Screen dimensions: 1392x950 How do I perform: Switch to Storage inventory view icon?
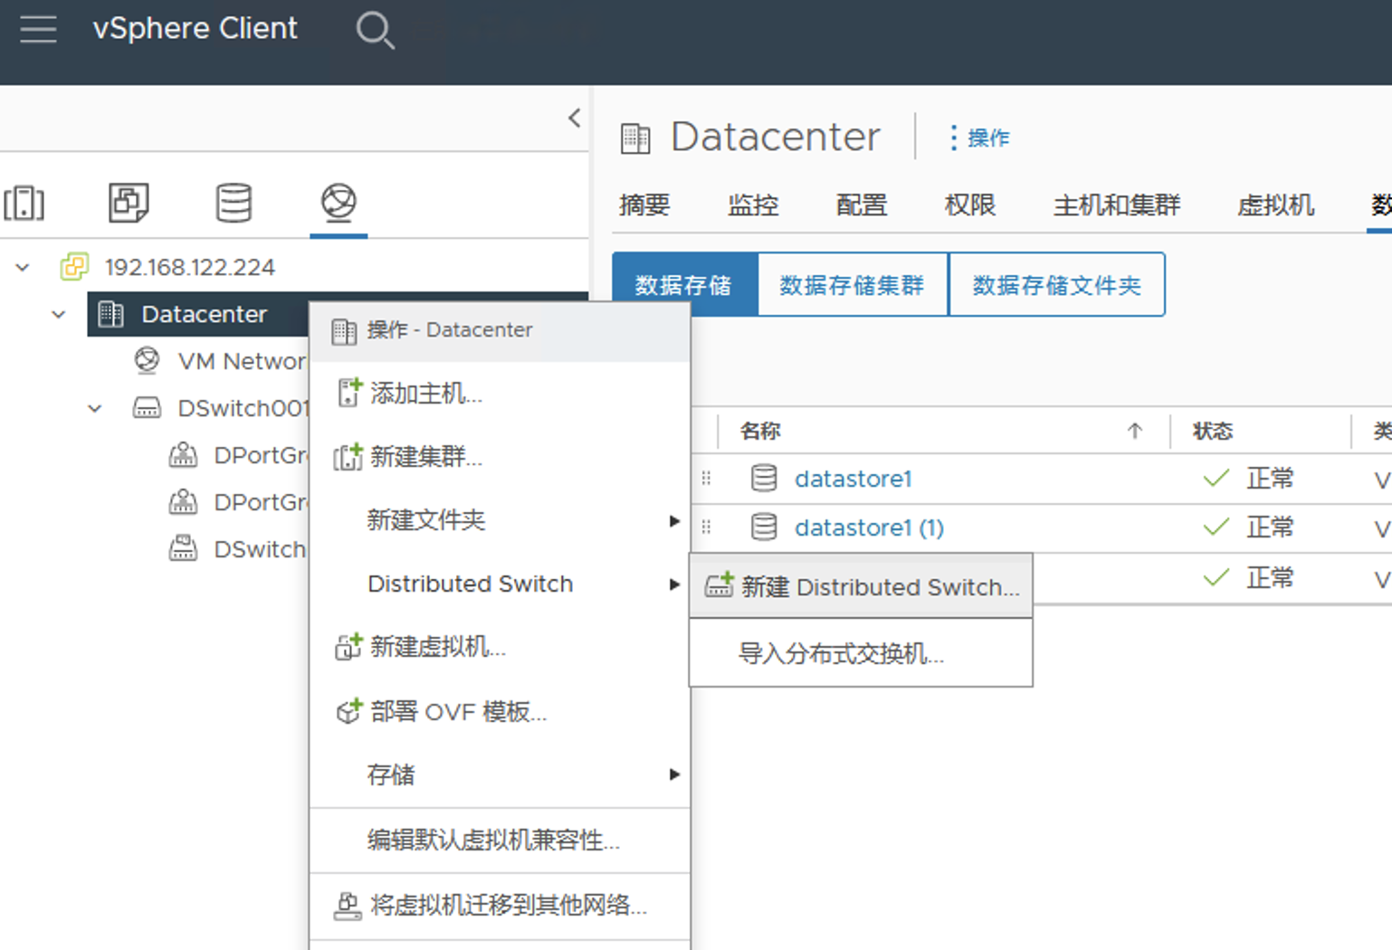pos(234,203)
